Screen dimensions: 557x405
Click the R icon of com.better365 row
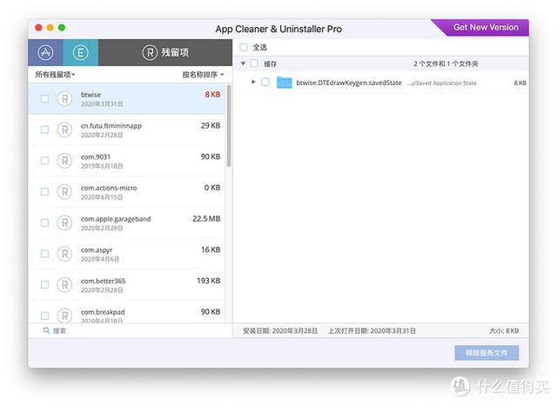click(x=64, y=285)
